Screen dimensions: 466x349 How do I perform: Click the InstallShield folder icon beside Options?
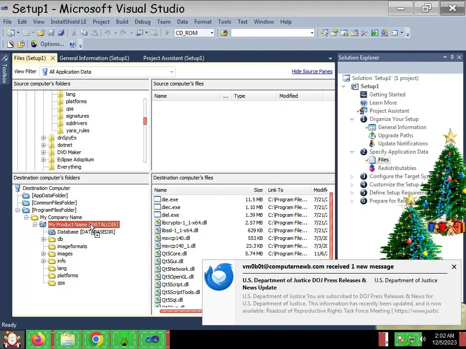click(x=21, y=44)
